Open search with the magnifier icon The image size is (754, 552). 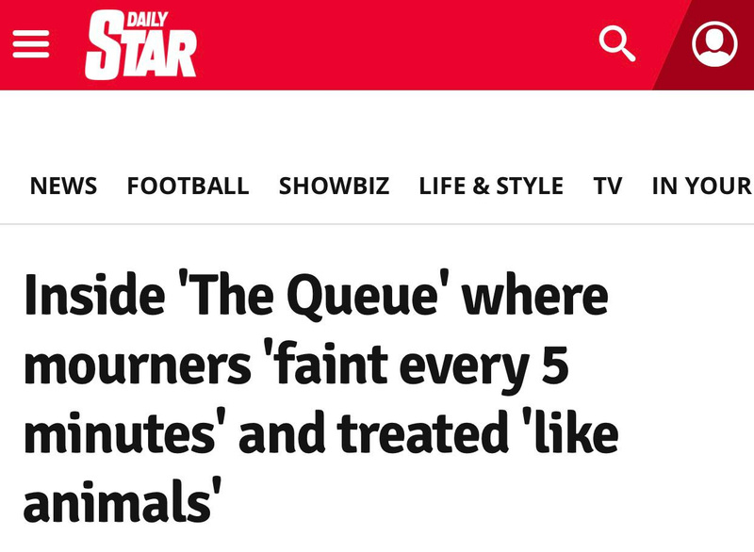pos(617,44)
